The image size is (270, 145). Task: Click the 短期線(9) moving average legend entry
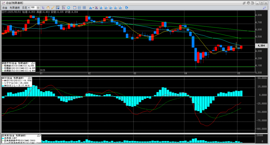tap(18, 66)
